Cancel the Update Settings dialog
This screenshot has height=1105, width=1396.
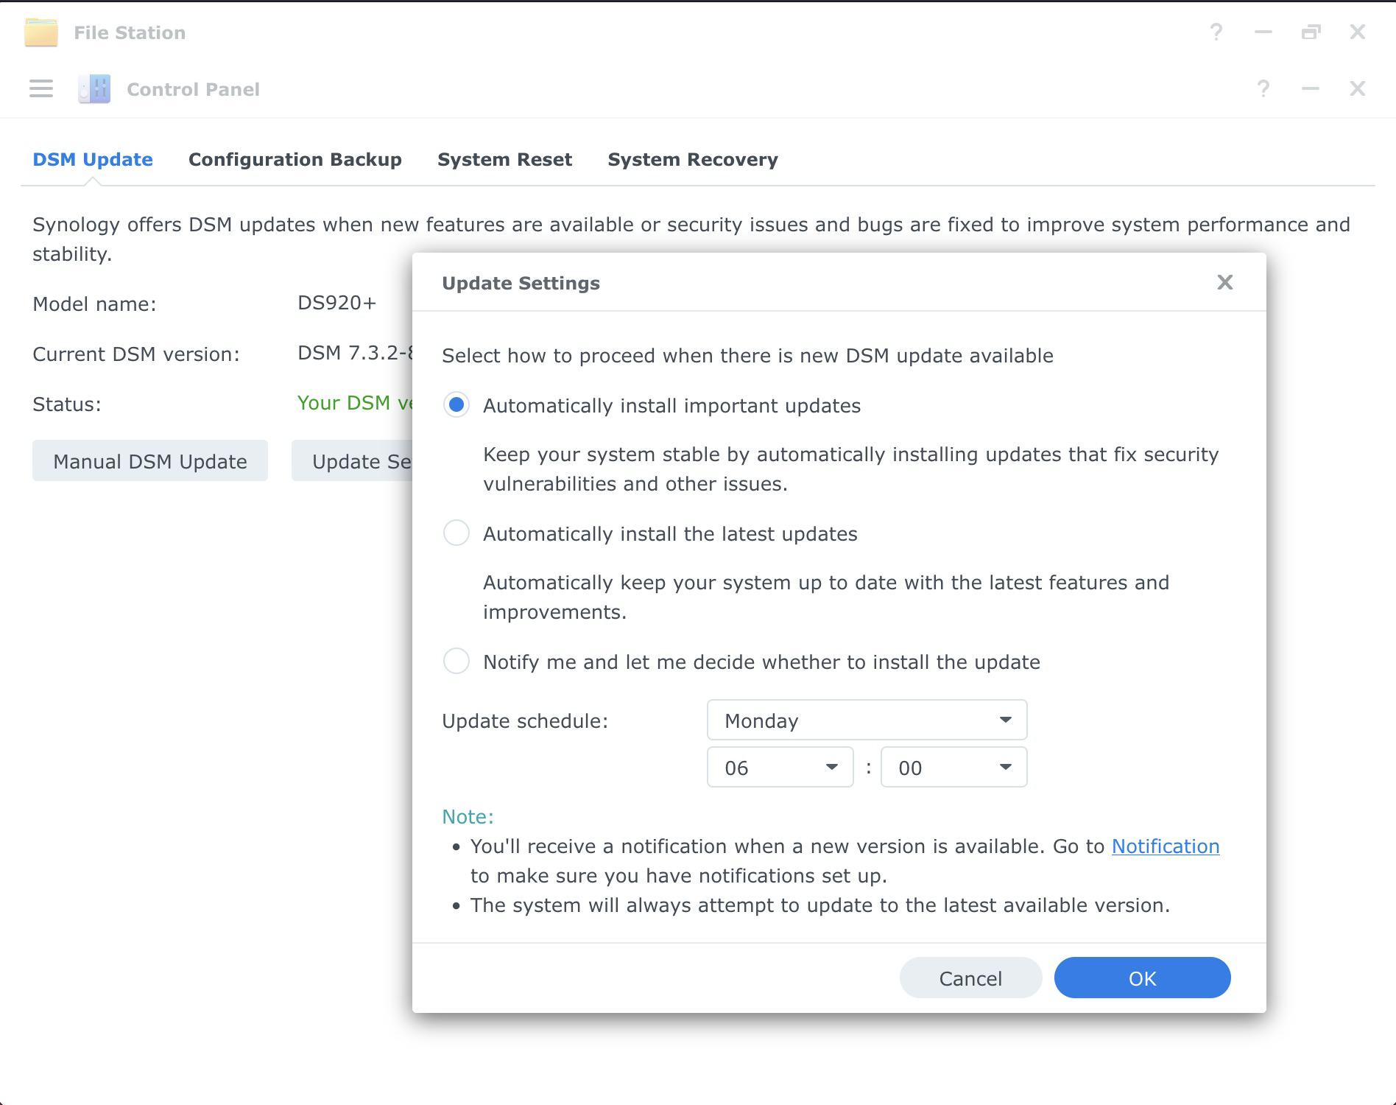(970, 978)
